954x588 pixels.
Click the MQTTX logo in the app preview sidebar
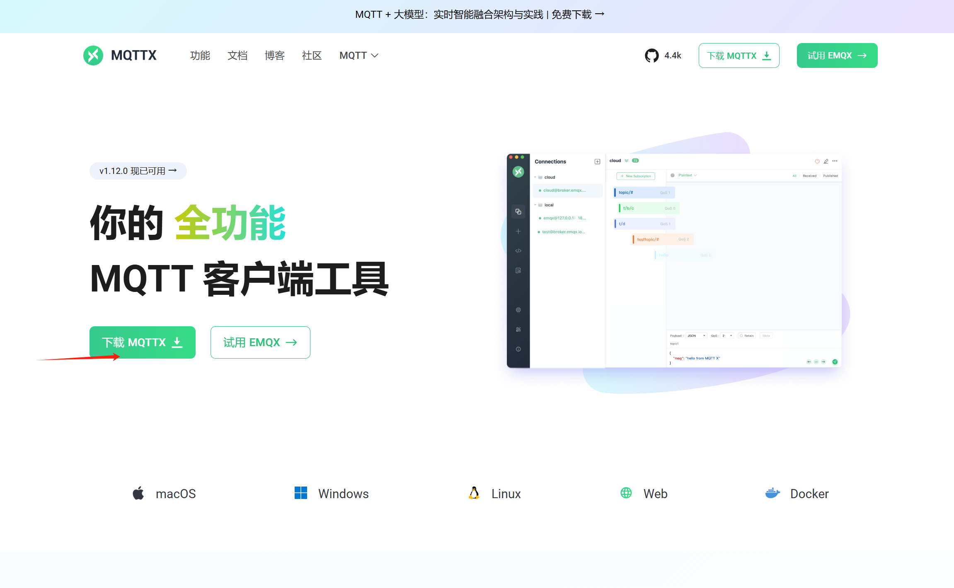(518, 171)
